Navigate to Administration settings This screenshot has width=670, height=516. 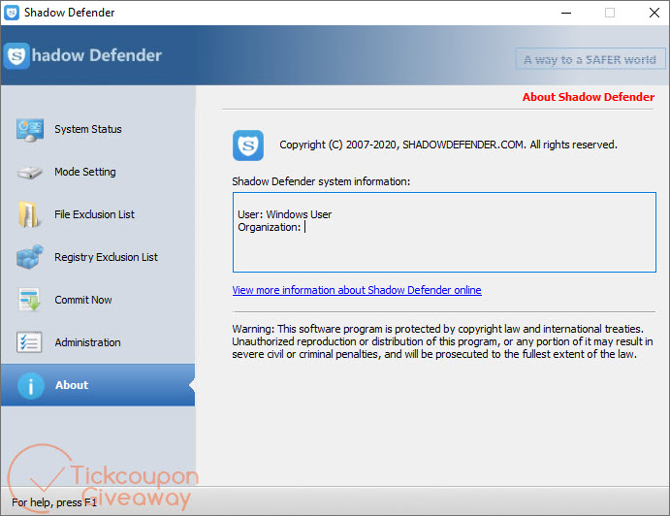pyautogui.click(x=87, y=343)
